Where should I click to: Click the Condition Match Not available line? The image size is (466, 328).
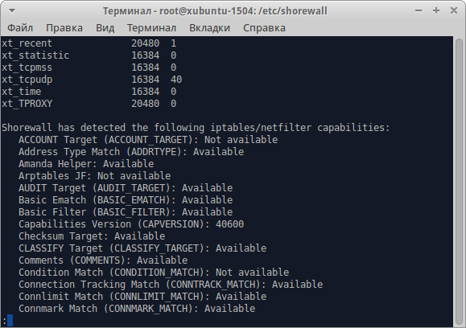(154, 273)
